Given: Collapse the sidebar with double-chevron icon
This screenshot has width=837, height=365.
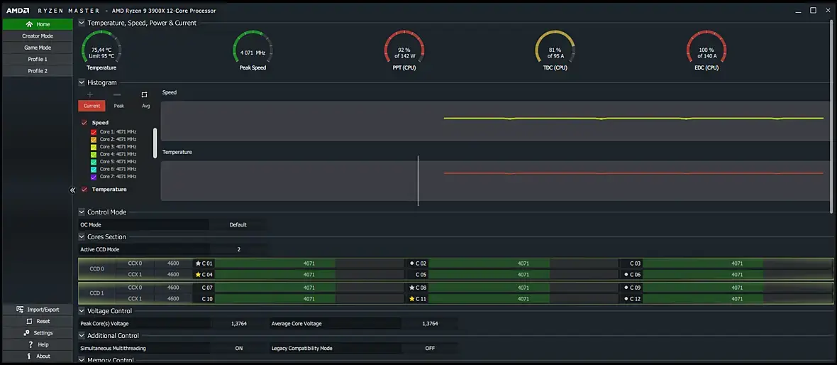Looking at the screenshot, I should (x=72, y=190).
